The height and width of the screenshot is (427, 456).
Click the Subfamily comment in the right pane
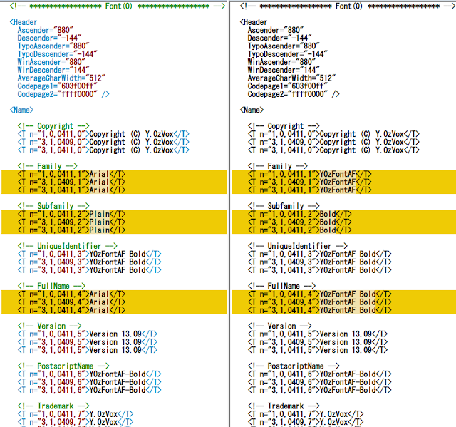[x=284, y=206]
